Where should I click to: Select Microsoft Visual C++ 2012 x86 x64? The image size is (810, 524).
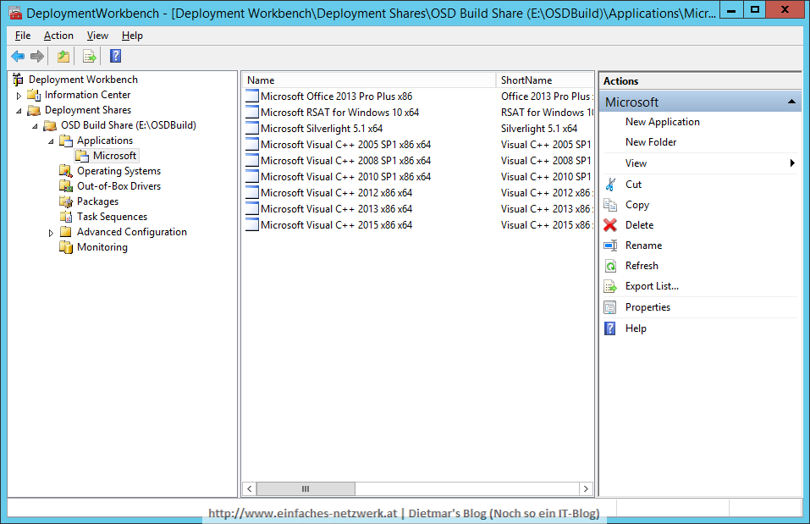coord(336,193)
